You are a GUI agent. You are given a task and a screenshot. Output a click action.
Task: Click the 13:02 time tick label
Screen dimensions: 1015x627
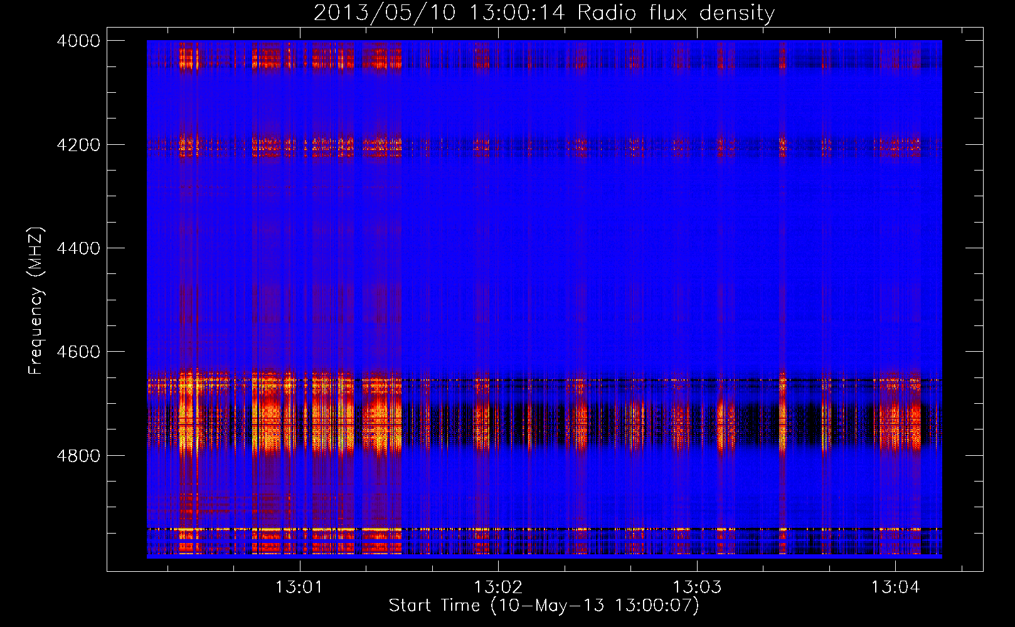(x=498, y=587)
